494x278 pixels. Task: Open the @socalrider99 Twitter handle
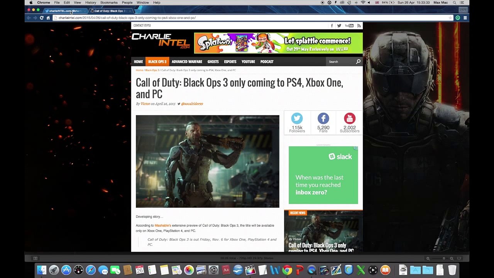(x=192, y=104)
